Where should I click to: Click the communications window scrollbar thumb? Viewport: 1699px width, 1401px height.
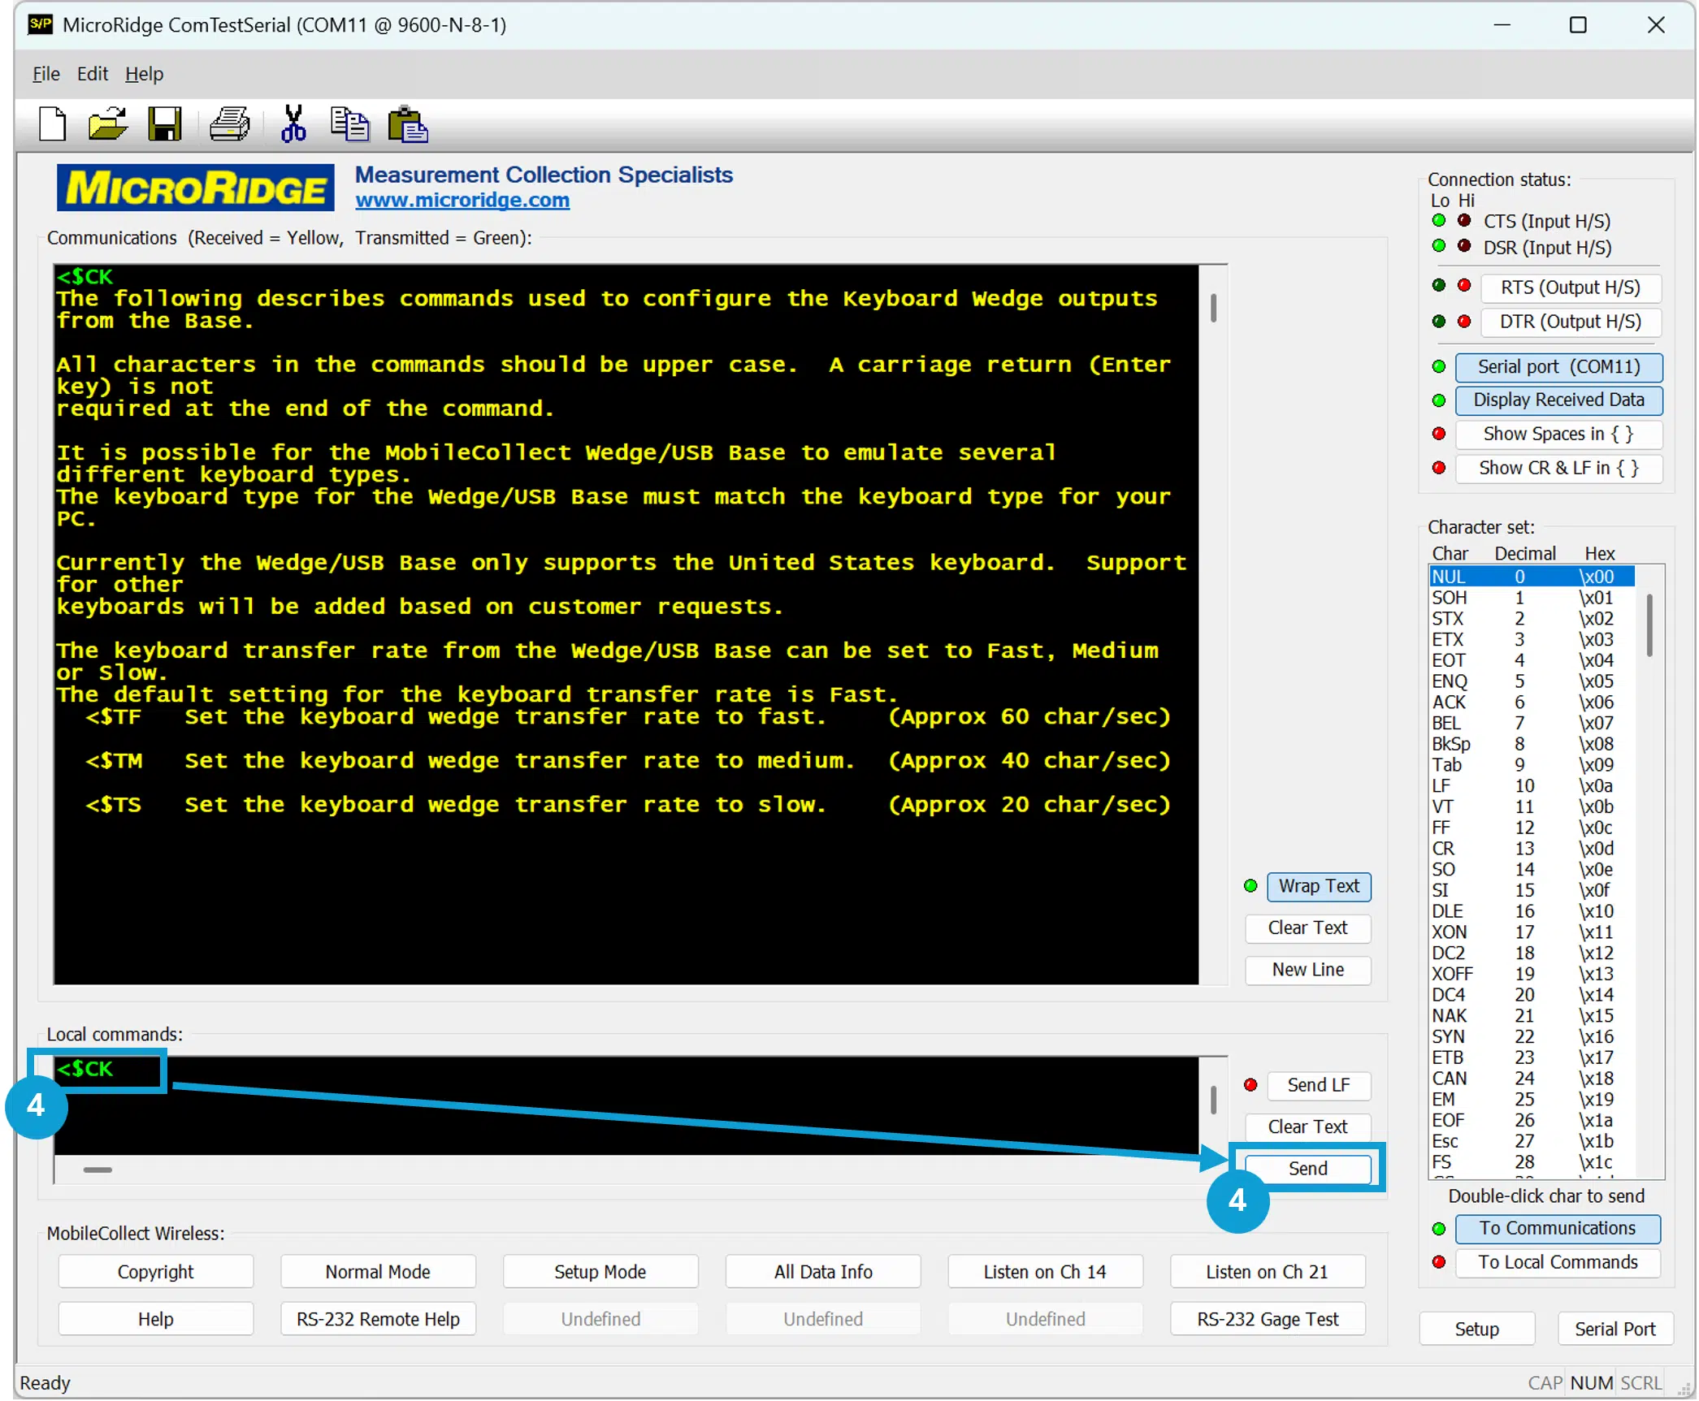(1213, 308)
